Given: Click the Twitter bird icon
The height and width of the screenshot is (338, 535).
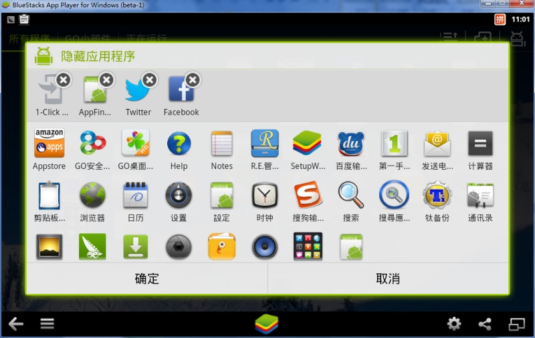Looking at the screenshot, I should 137,90.
